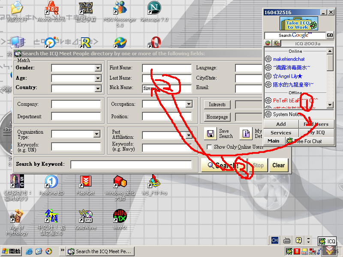Screen dimensions: 343x257
Task: Expand the Gender dropdown
Action: tap(98, 68)
